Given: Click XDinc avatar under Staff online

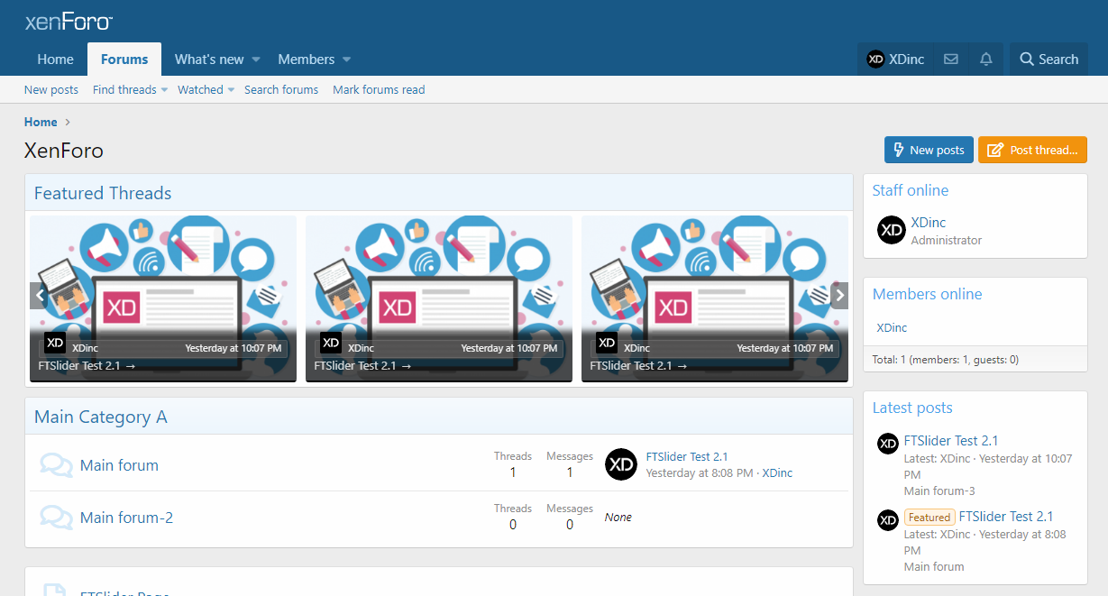Looking at the screenshot, I should (x=892, y=230).
